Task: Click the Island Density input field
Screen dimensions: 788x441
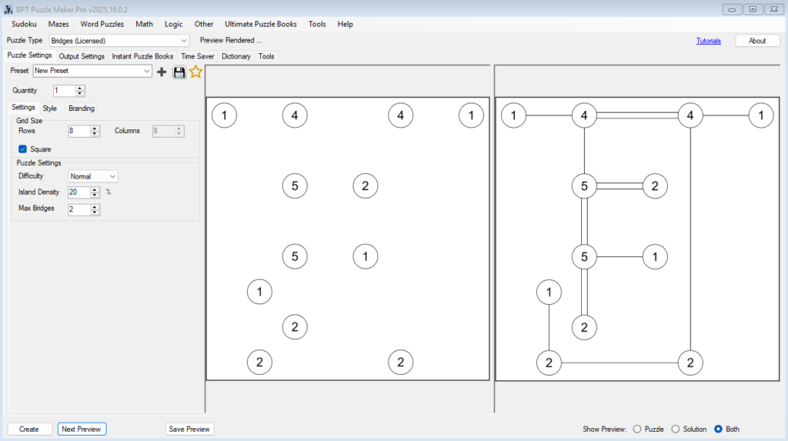Action: (x=78, y=192)
